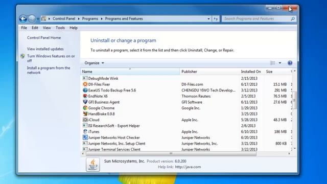
Task: Select the Dll-Files Fixer icon
Action: pyautogui.click(x=85, y=84)
